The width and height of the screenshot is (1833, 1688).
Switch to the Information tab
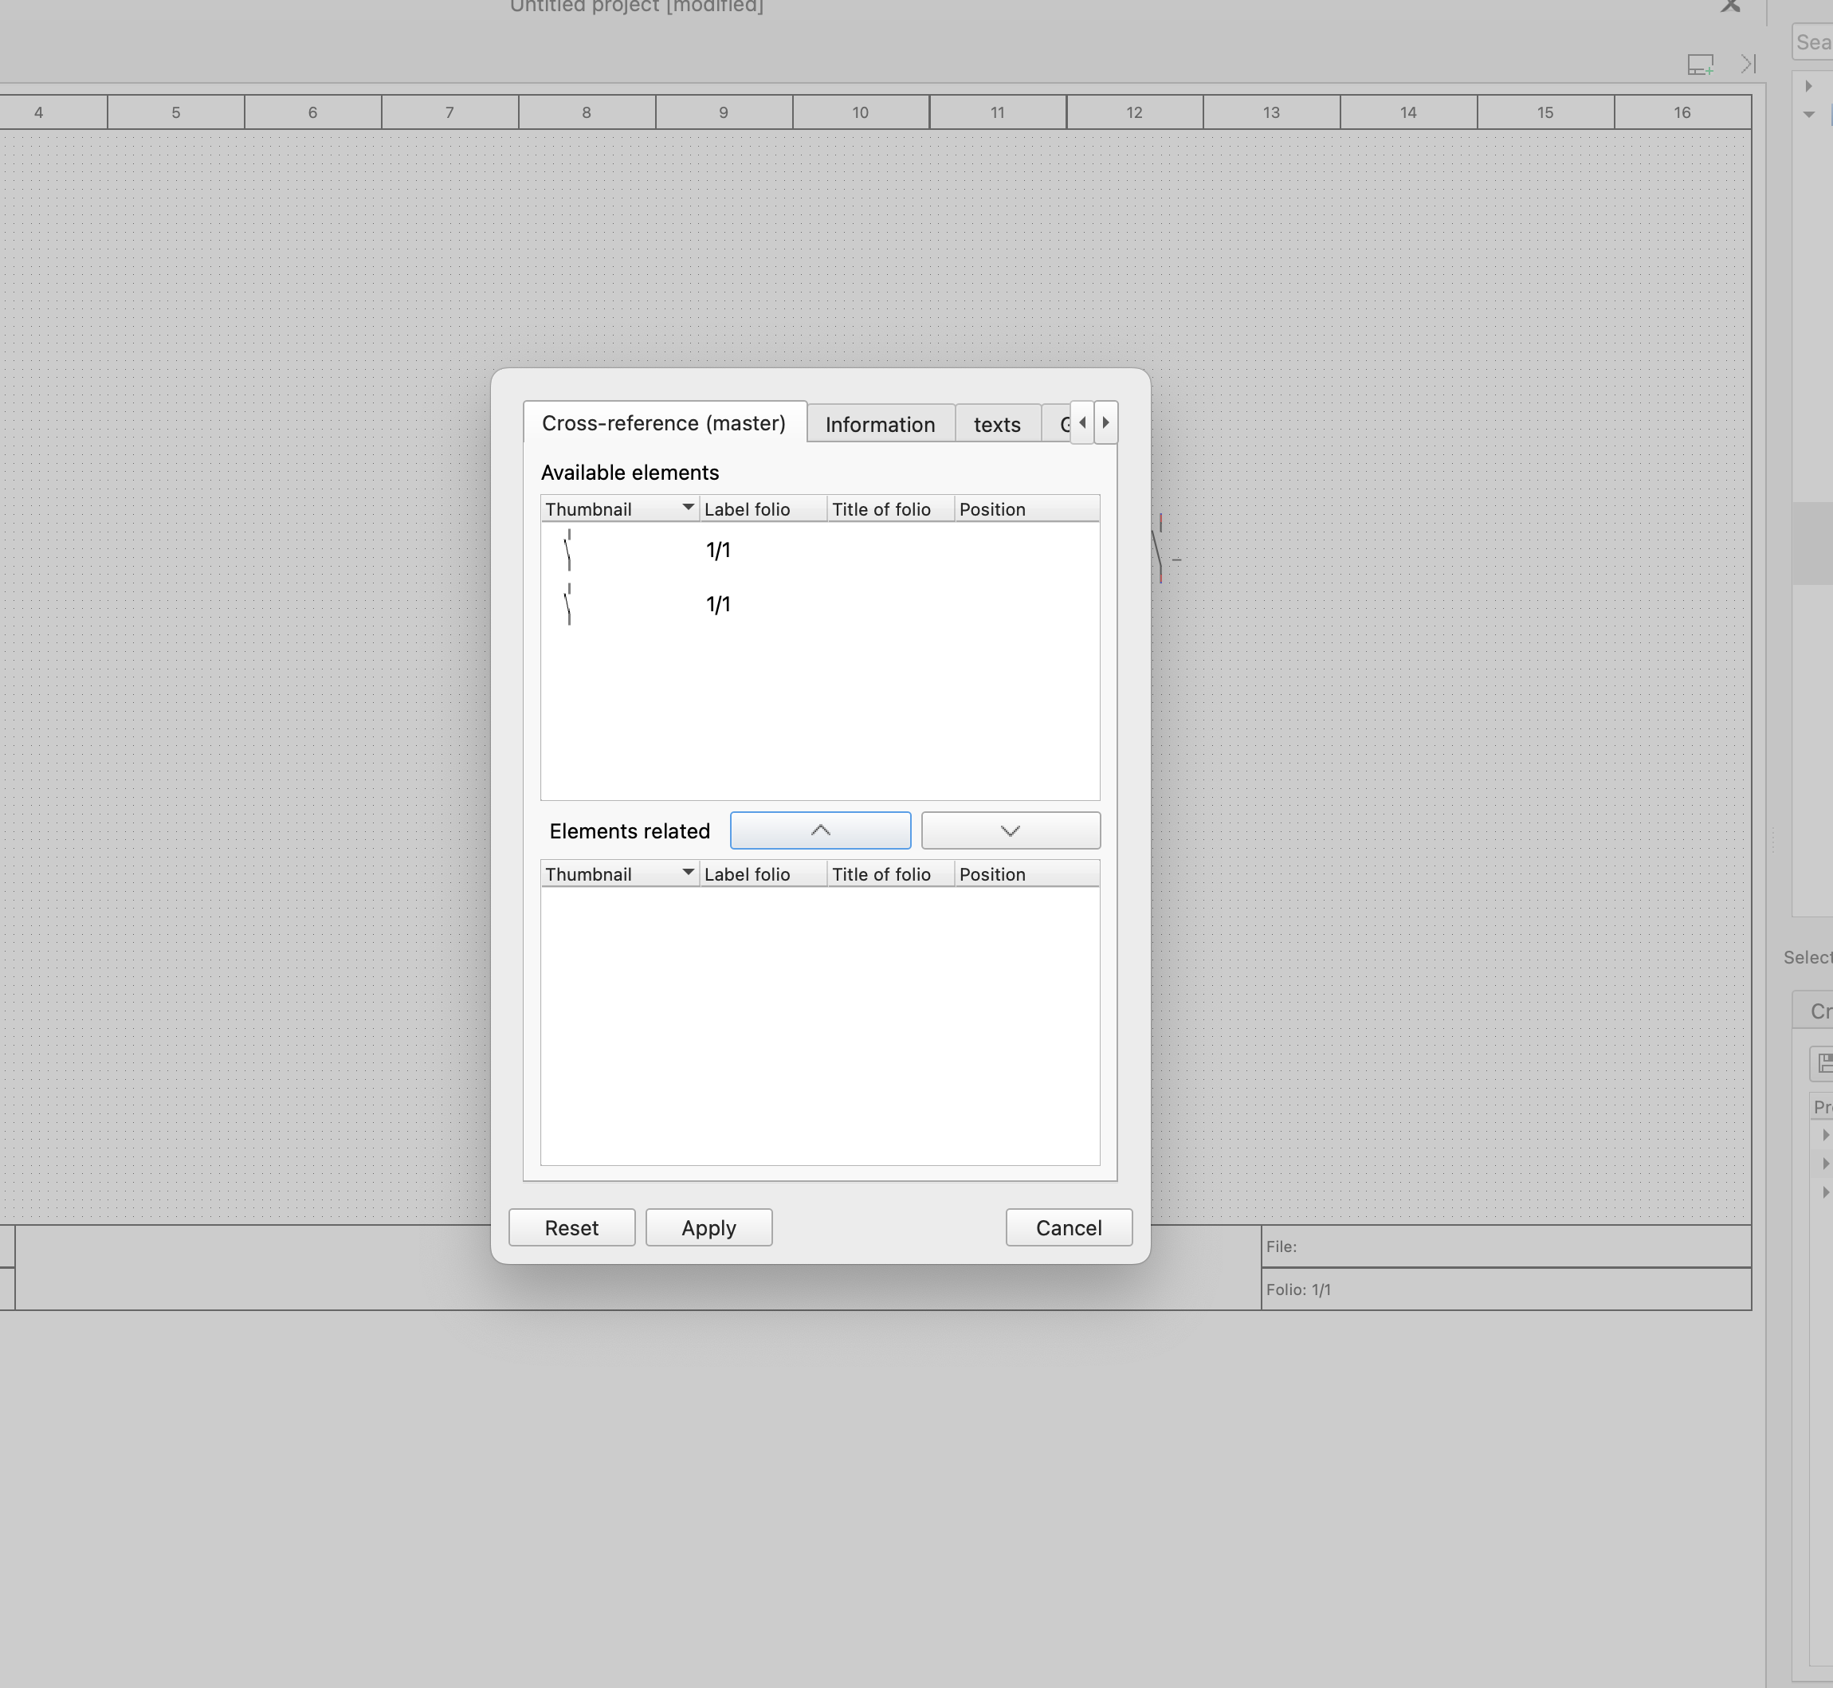[x=880, y=425]
